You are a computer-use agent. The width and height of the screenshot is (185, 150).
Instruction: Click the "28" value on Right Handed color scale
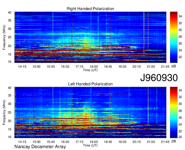pos(180,37)
